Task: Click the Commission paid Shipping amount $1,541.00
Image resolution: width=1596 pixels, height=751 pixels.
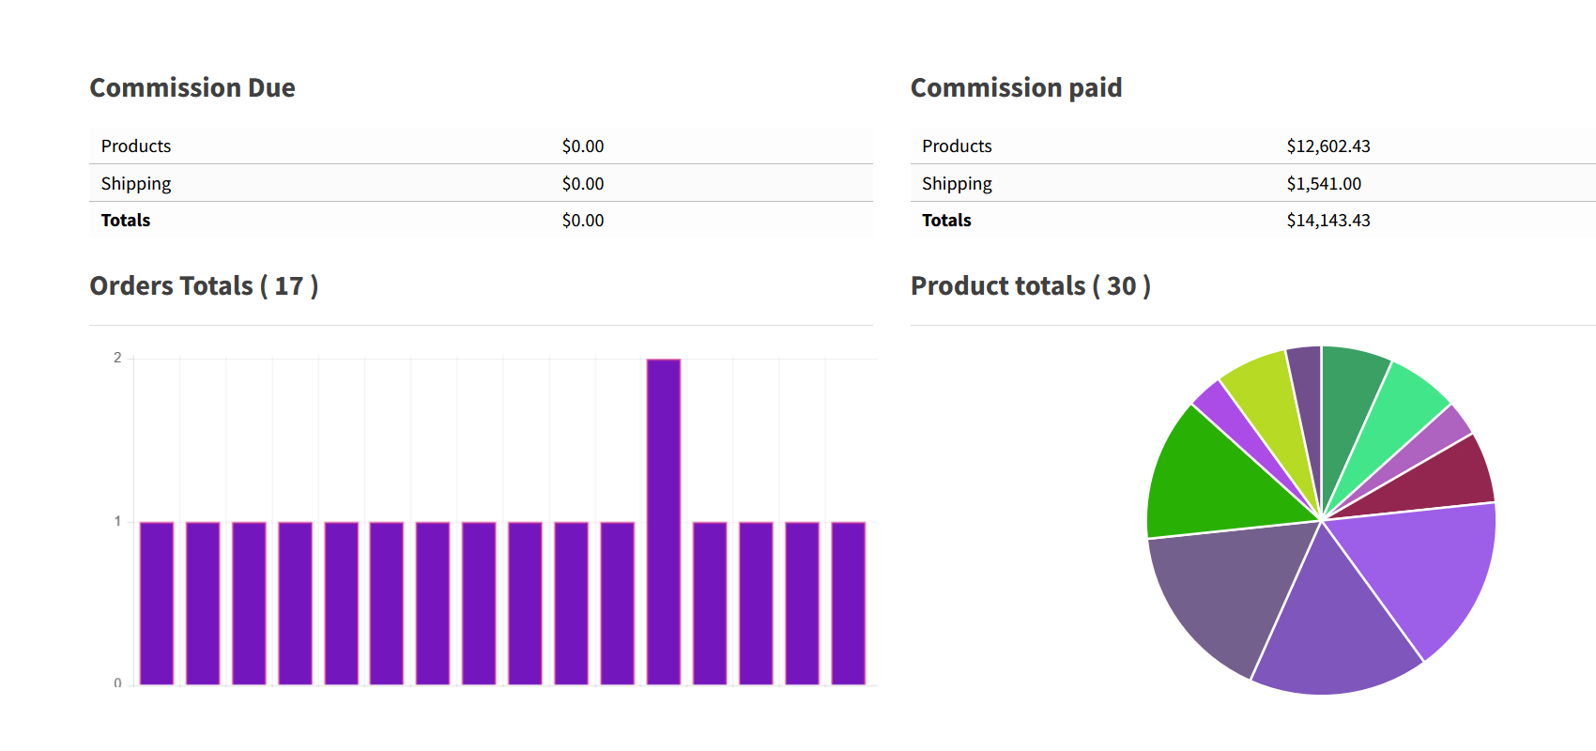Action: tap(1323, 184)
